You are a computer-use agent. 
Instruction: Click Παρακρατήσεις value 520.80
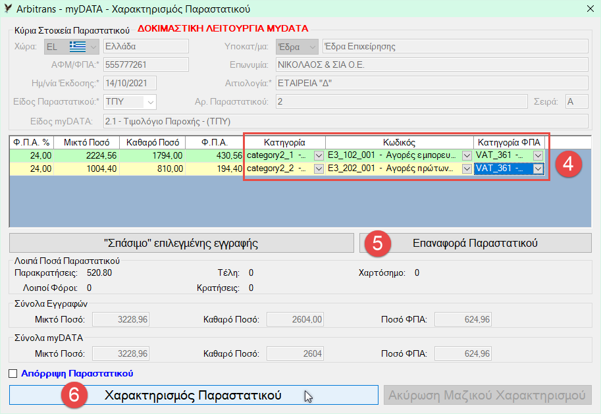[x=99, y=273]
